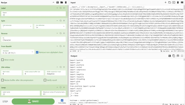Set breakpoint on the Jump operation

64,87
